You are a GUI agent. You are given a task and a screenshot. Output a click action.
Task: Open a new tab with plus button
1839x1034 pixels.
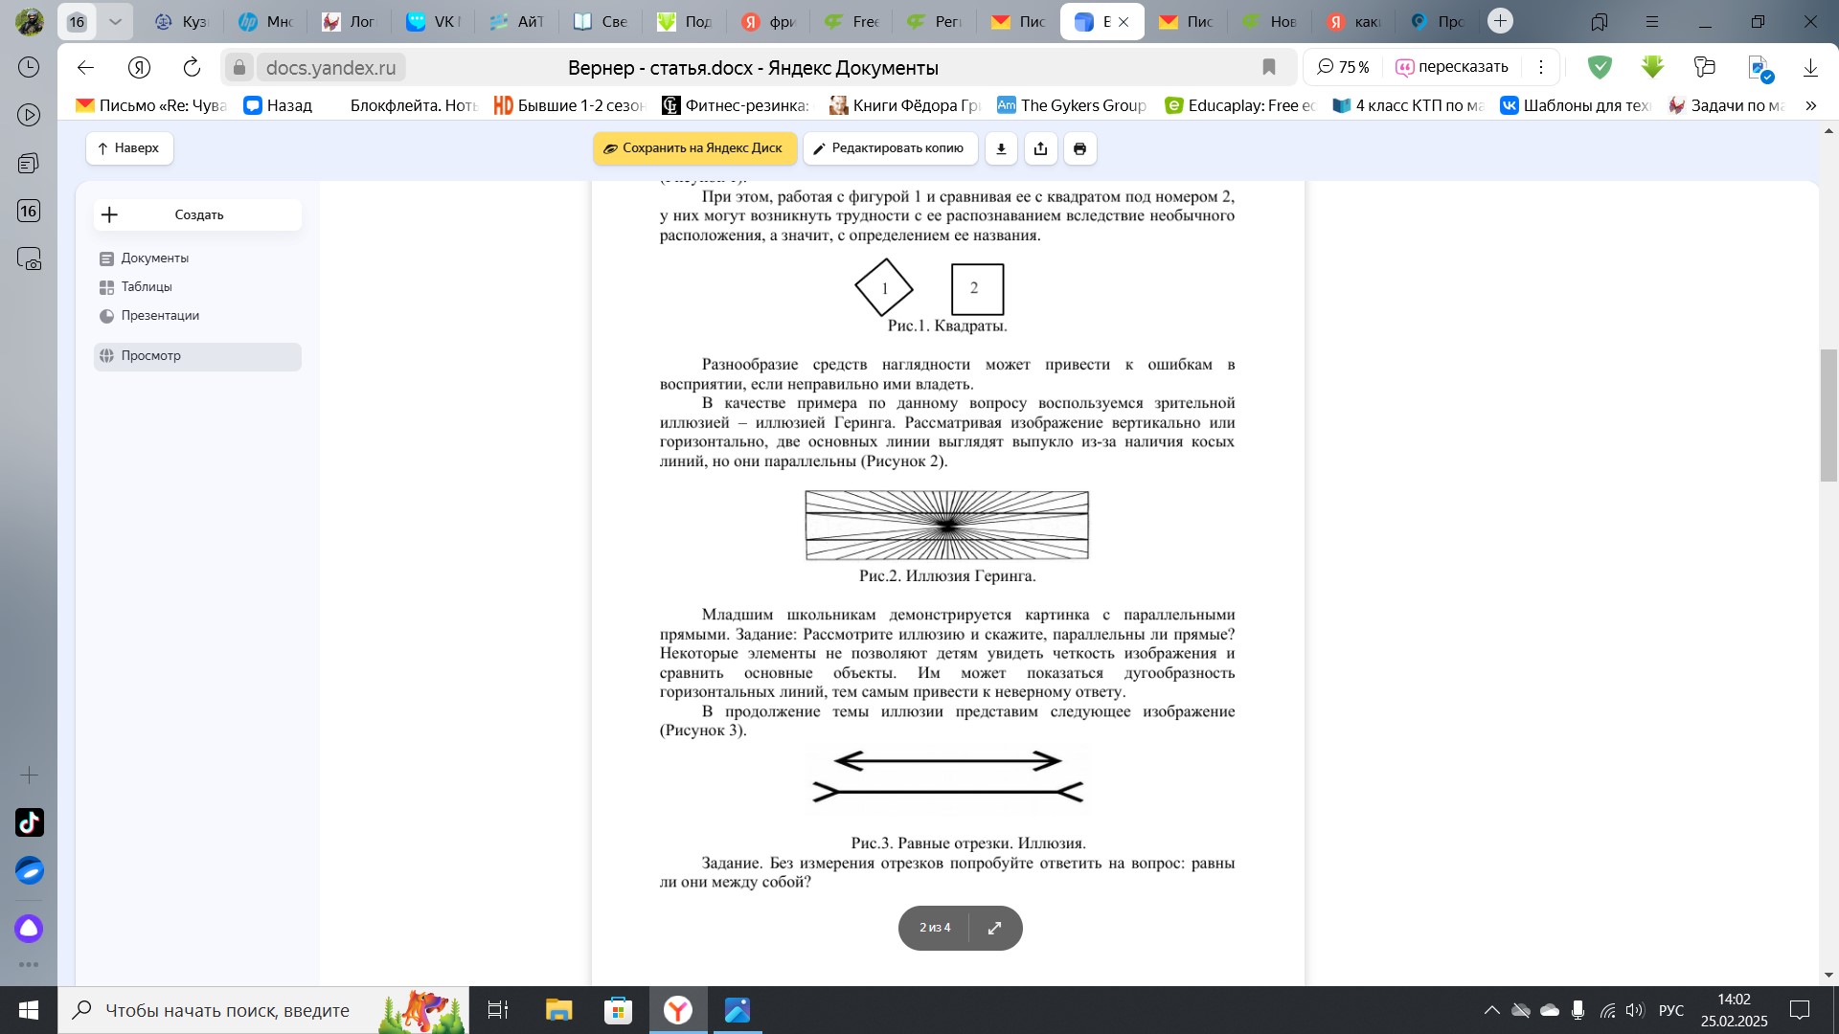[x=1500, y=21]
